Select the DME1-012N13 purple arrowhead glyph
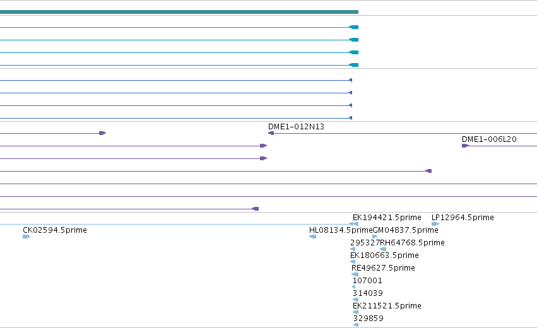Image resolution: width=537 pixels, height=328 pixels. pos(271,133)
